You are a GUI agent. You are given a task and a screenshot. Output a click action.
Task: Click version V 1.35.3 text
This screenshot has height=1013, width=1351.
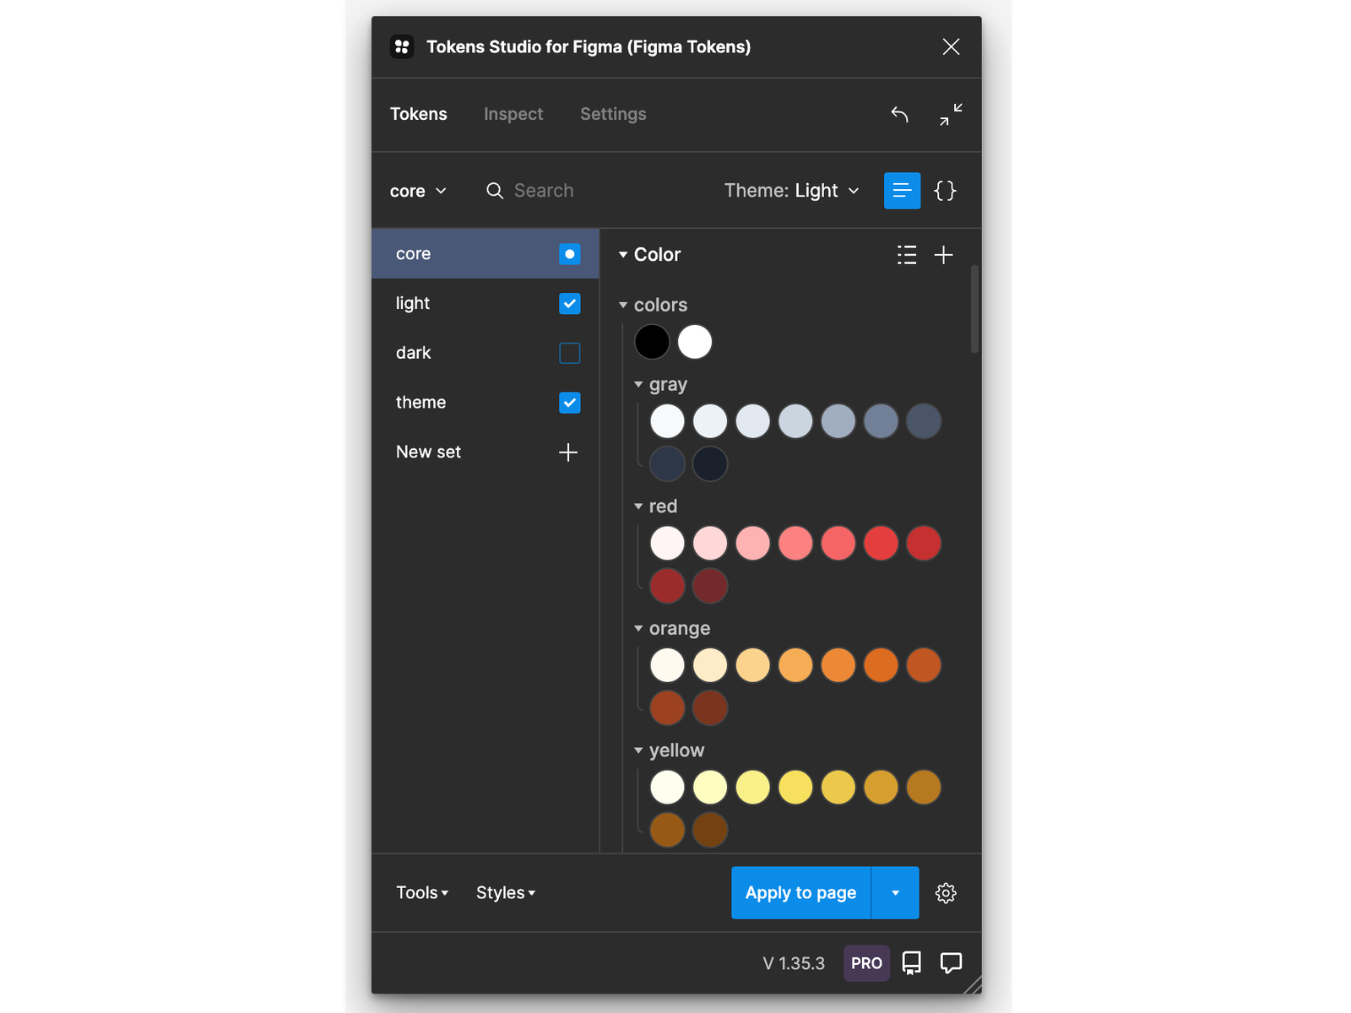[794, 963]
